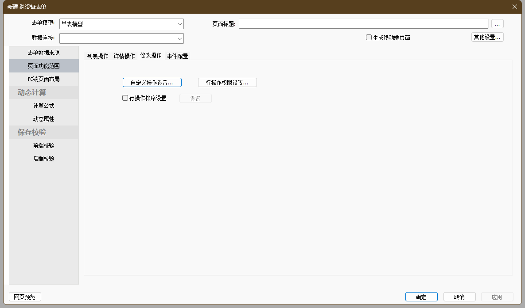Switch to the 事件配置 tab
525x308 pixels.
point(177,56)
